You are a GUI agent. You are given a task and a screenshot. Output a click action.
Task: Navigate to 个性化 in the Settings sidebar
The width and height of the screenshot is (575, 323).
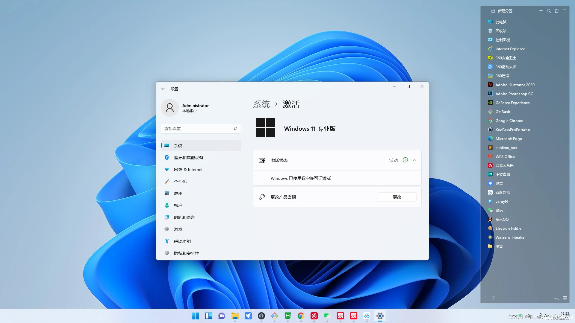click(x=180, y=181)
